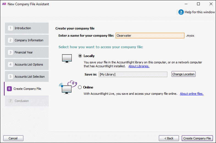Screen dimensions: 216x143
Task: Select the Locally radio button
Action: (x=80, y=56)
